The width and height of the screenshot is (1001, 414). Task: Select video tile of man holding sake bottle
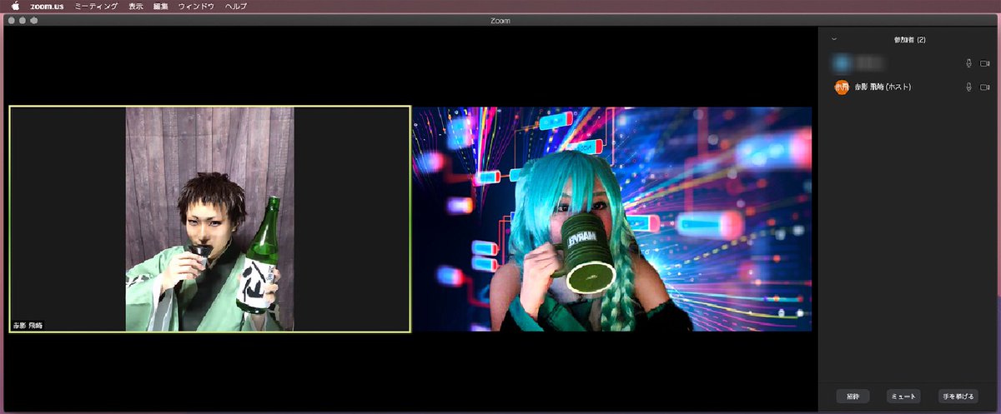(209, 219)
